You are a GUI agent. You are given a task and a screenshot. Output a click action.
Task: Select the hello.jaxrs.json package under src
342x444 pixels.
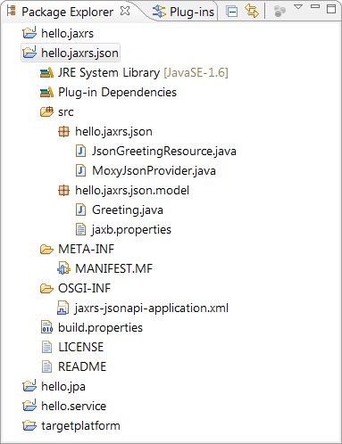pyautogui.click(x=113, y=132)
